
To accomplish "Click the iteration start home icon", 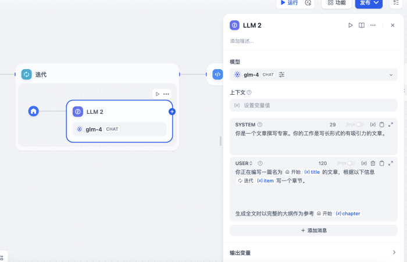I will pyautogui.click(x=34, y=111).
